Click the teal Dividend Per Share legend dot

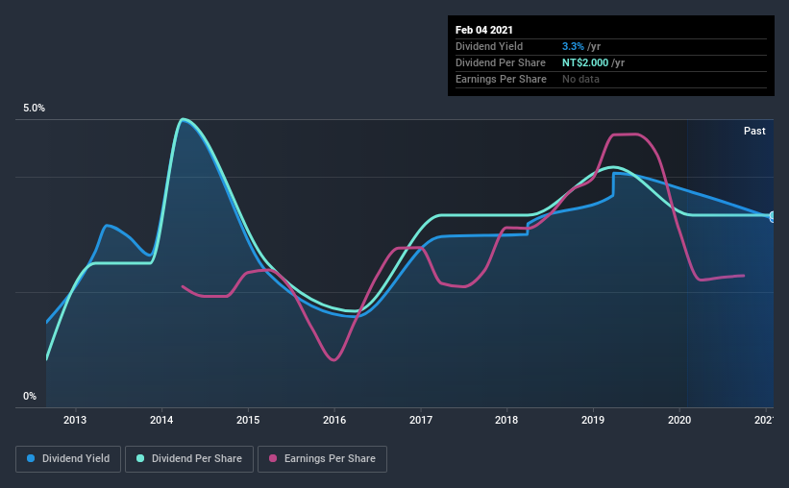140,458
